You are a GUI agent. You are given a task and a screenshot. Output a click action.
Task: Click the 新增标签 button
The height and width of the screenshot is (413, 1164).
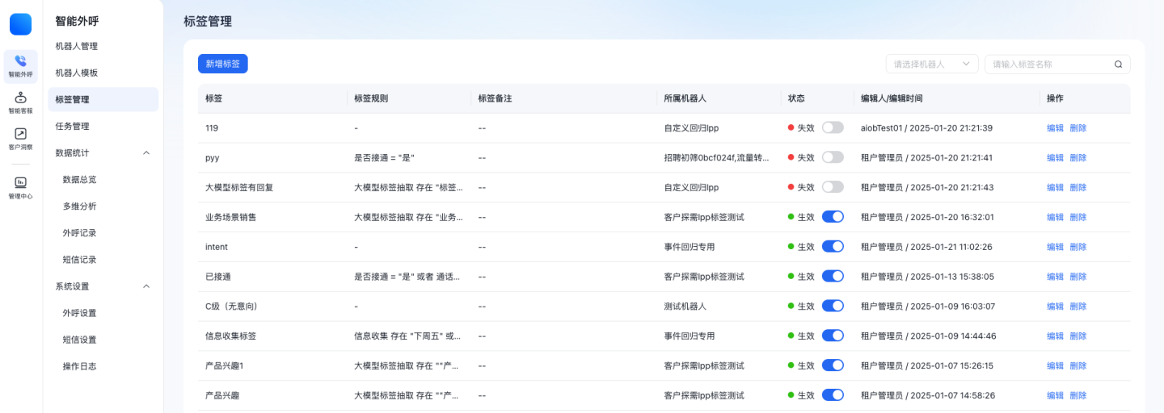coord(222,64)
